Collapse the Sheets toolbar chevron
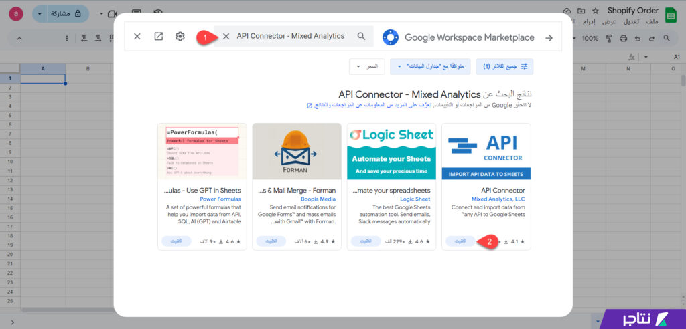 click(19, 38)
